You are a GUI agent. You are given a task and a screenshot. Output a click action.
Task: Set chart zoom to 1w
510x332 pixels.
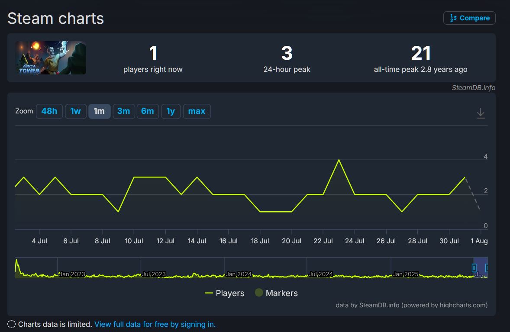pyautogui.click(x=75, y=111)
